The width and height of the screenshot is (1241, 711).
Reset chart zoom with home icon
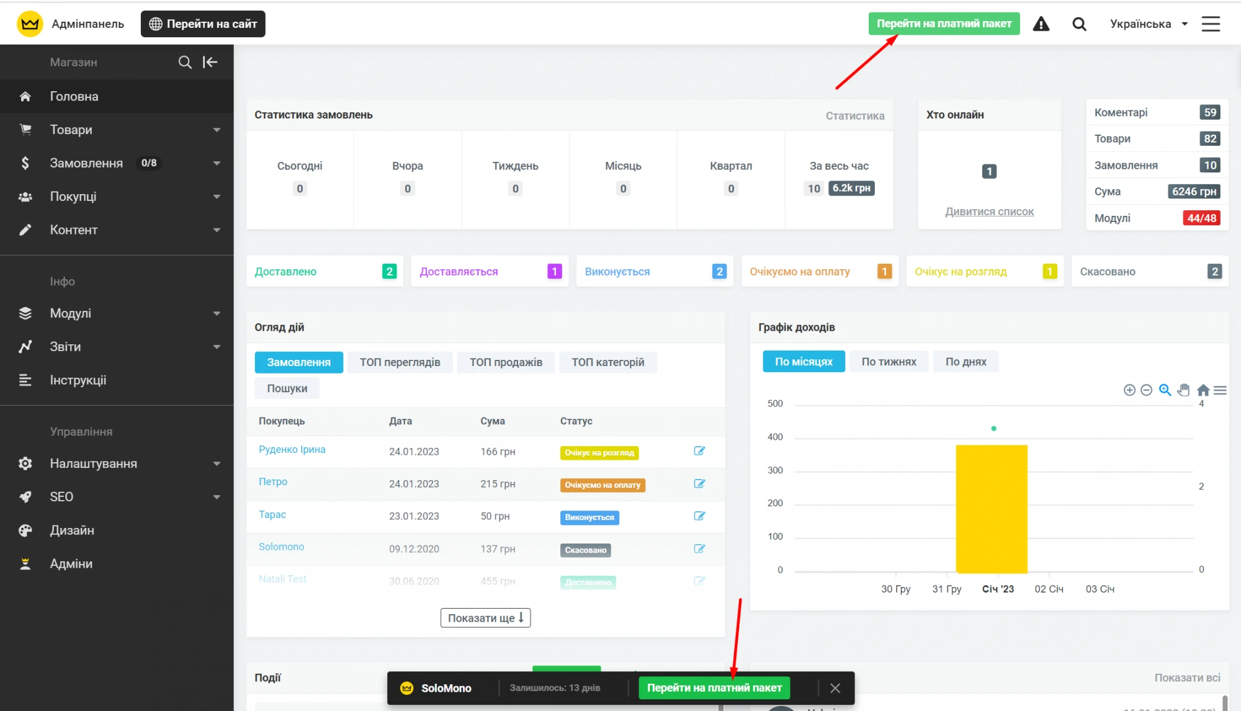pyautogui.click(x=1203, y=390)
